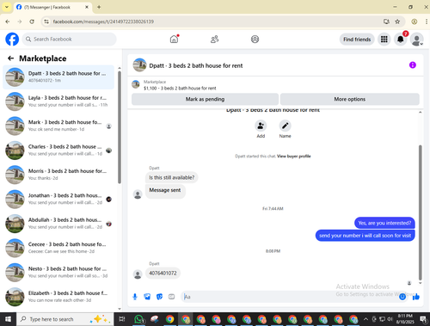Open the Chrome profile icon
430x326 pixels.
click(x=415, y=22)
